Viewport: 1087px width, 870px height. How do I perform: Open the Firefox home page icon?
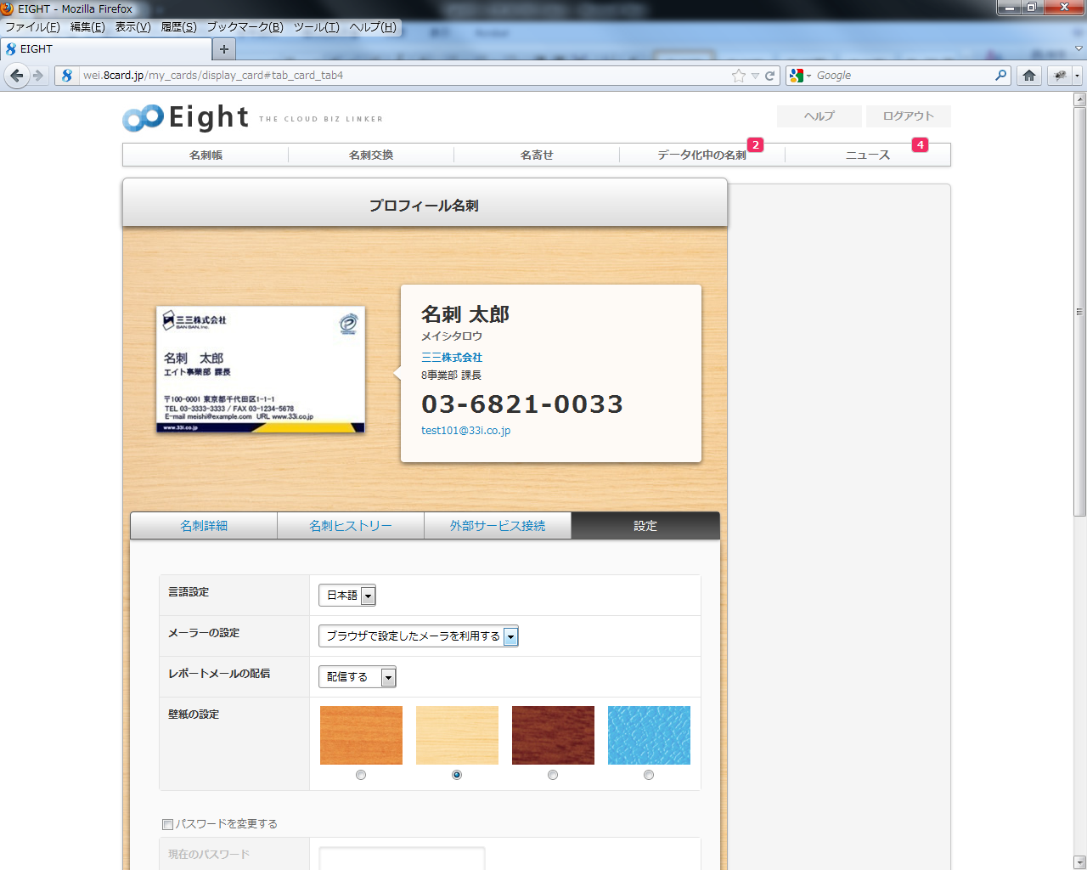pos(1029,76)
